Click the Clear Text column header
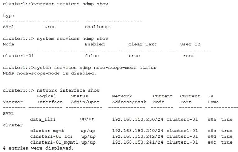Screen dimensions: 238x152 pyautogui.click(x=142, y=44)
